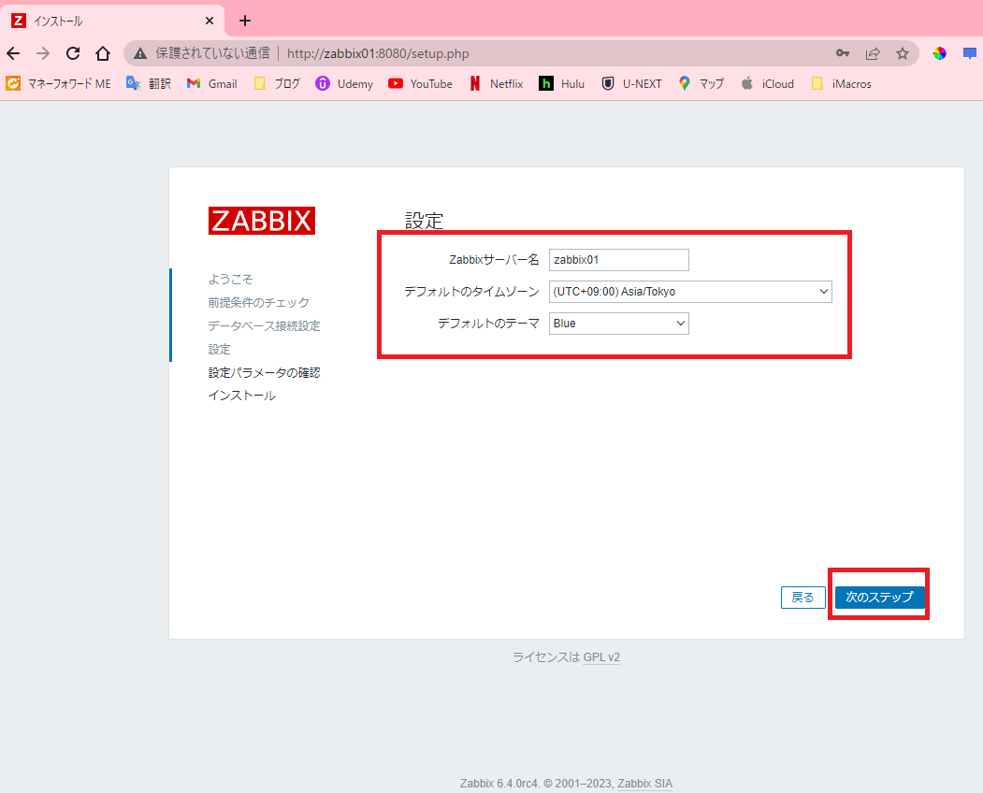Open the デフォルトのテーマ dropdown
983x793 pixels.
[x=618, y=323]
